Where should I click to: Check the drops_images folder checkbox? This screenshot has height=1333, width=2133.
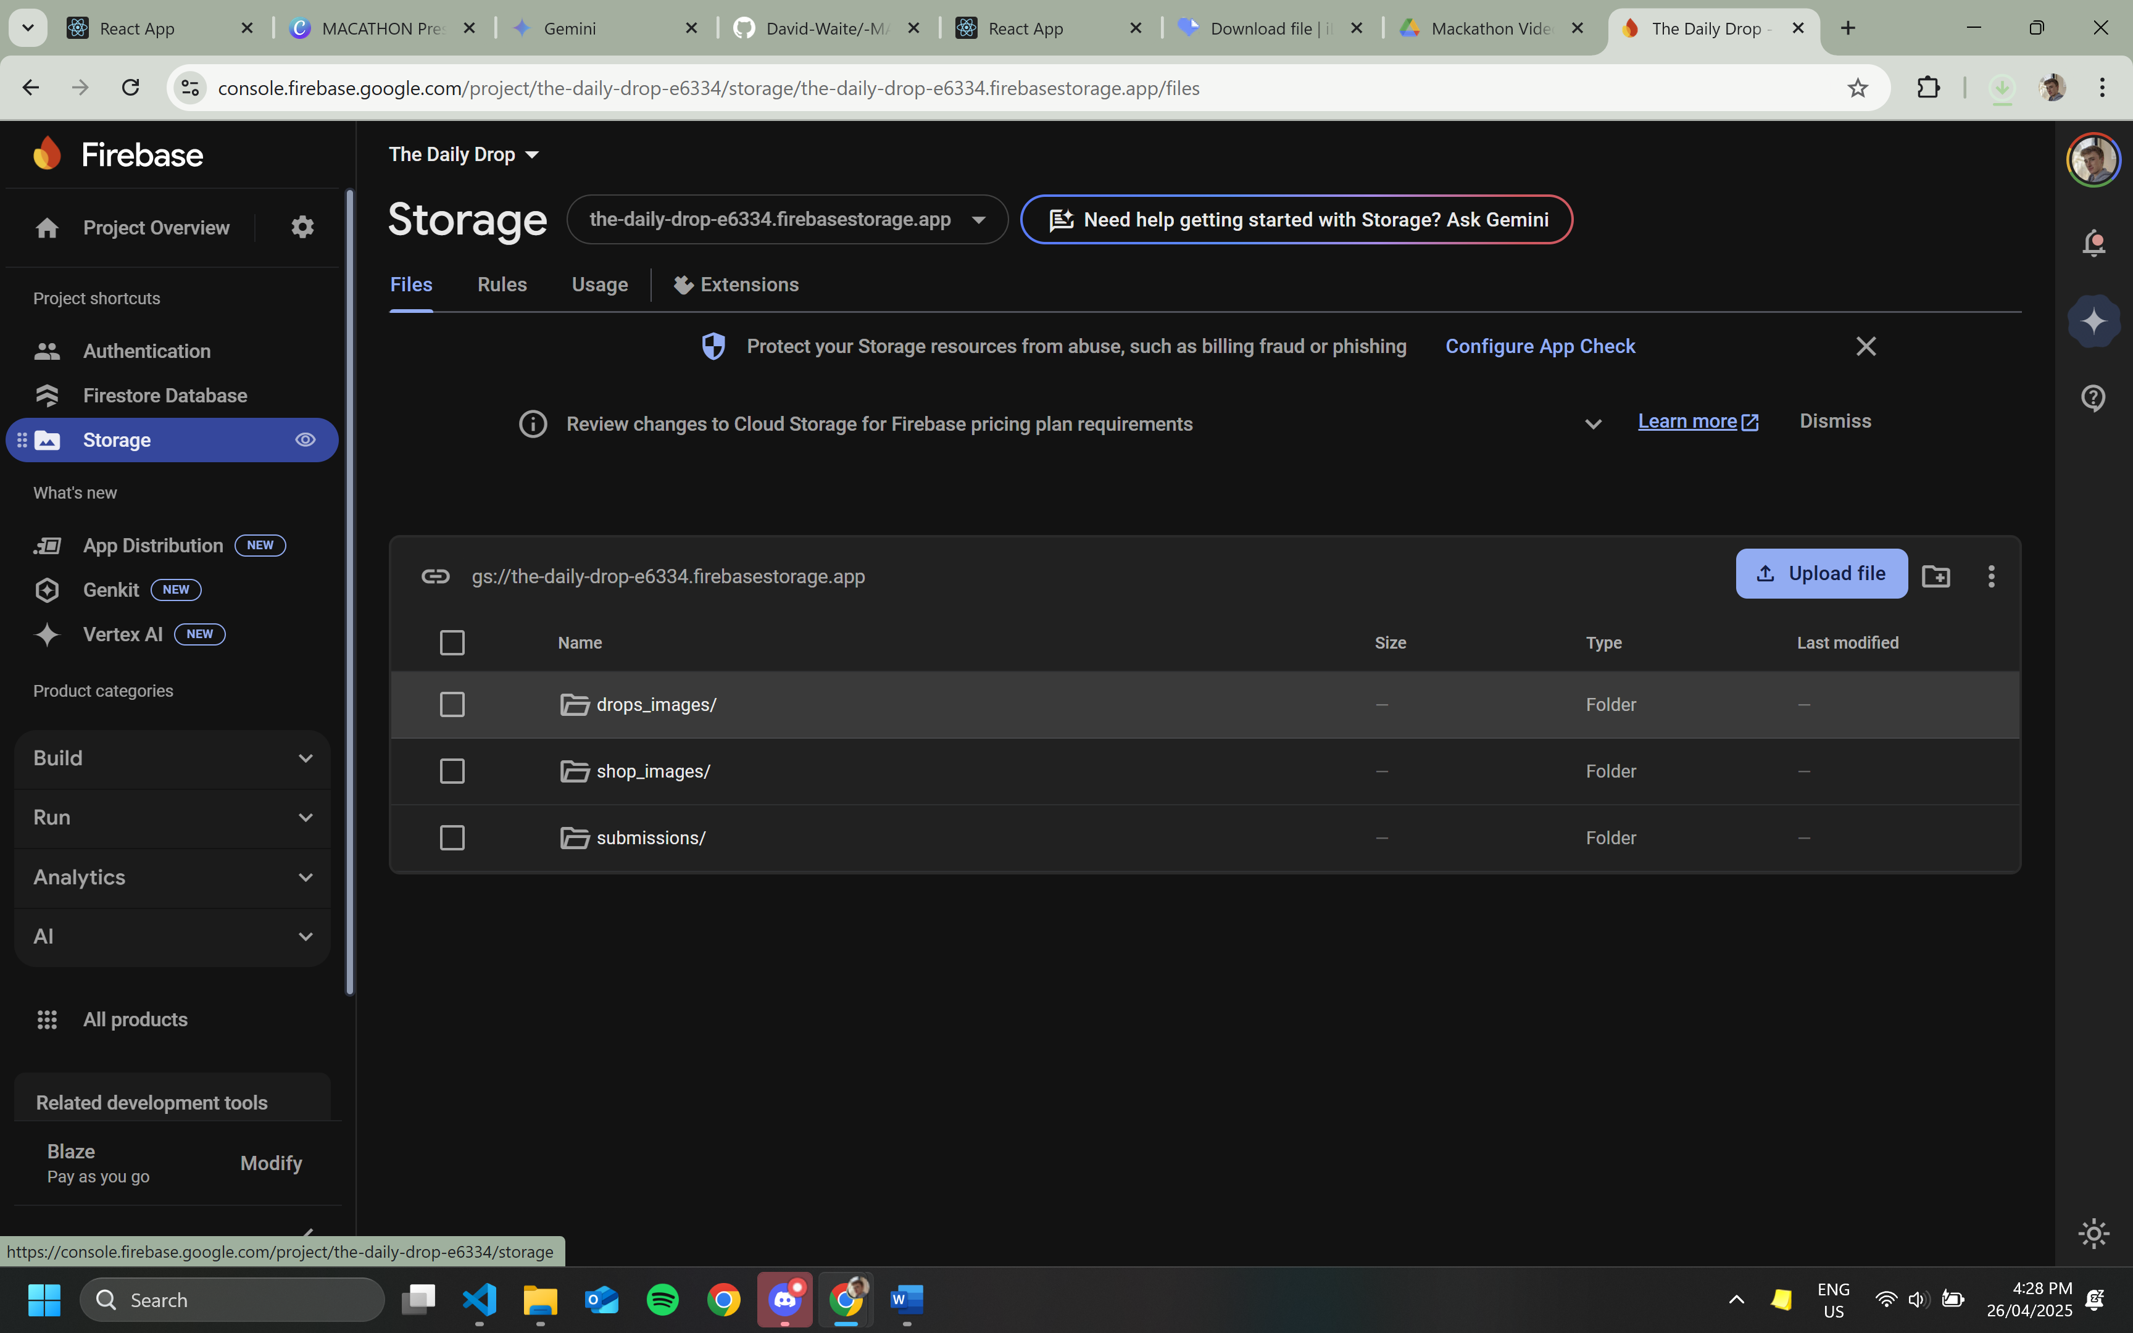[x=452, y=704]
